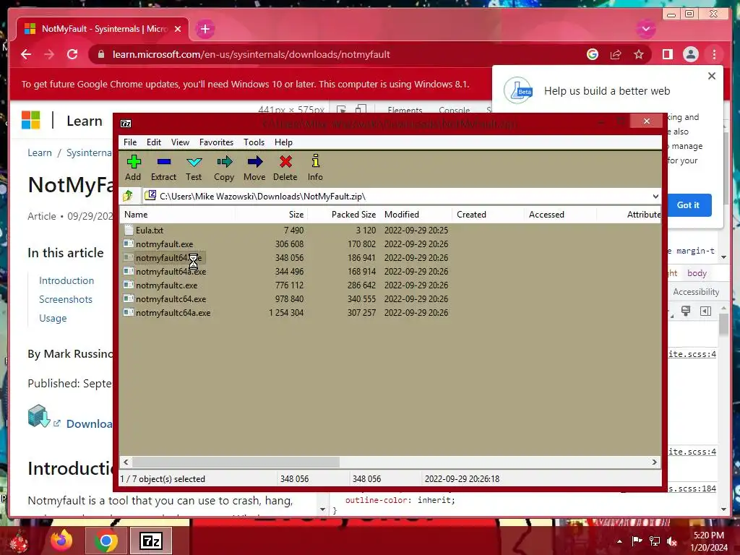
Task: Show hidden system tray icons
Action: pos(619,541)
